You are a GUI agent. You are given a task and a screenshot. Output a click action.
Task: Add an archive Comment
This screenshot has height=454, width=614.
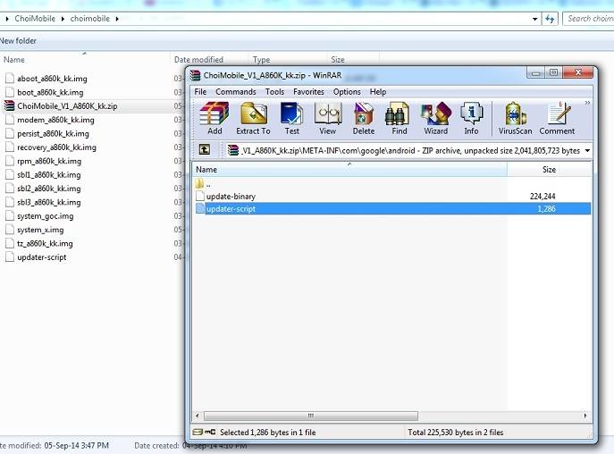pos(557,118)
